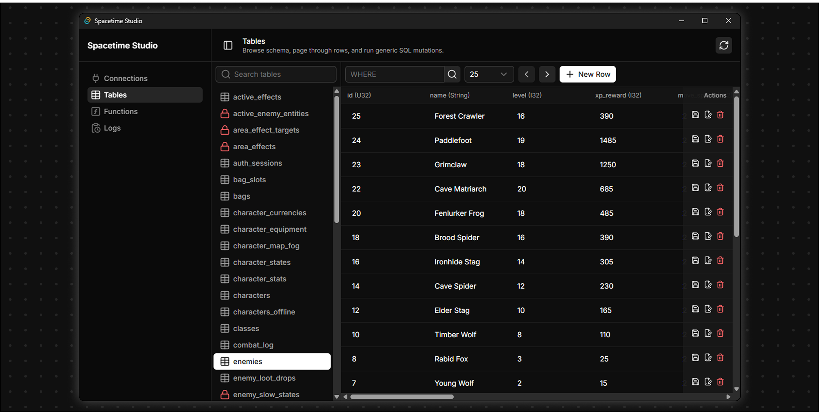Delete the Young Wolf row

(720, 382)
